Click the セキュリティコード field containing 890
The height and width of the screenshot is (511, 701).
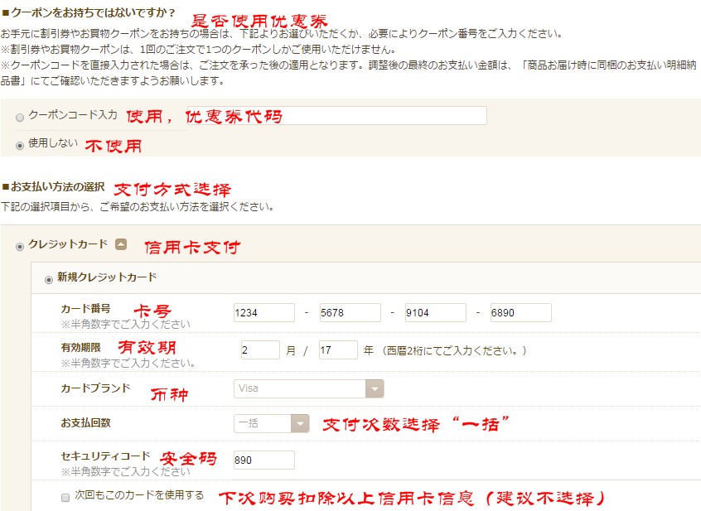[263, 460]
